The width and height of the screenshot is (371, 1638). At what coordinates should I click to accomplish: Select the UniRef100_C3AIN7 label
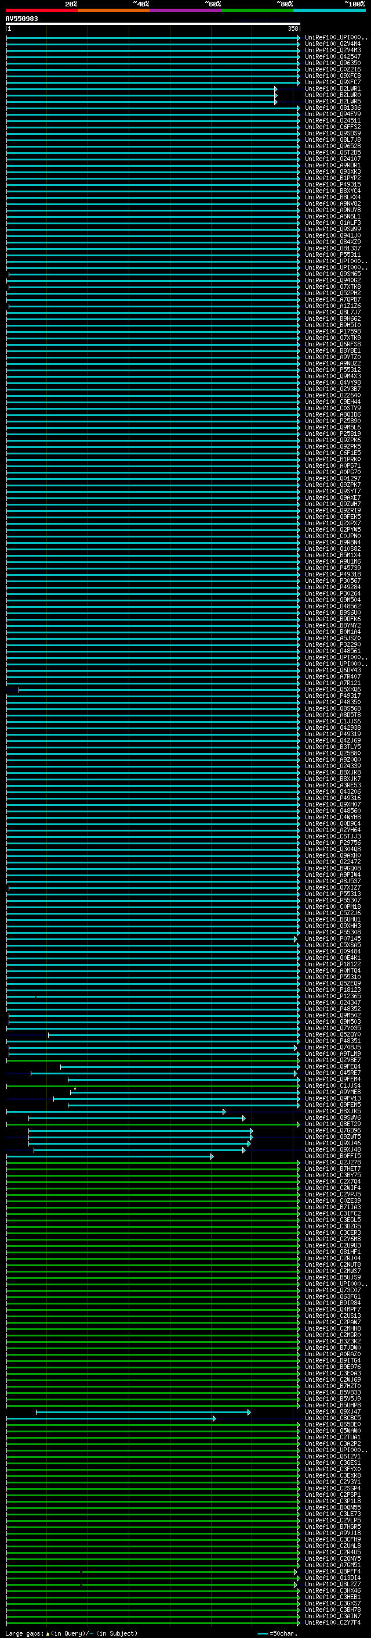[333, 1616]
